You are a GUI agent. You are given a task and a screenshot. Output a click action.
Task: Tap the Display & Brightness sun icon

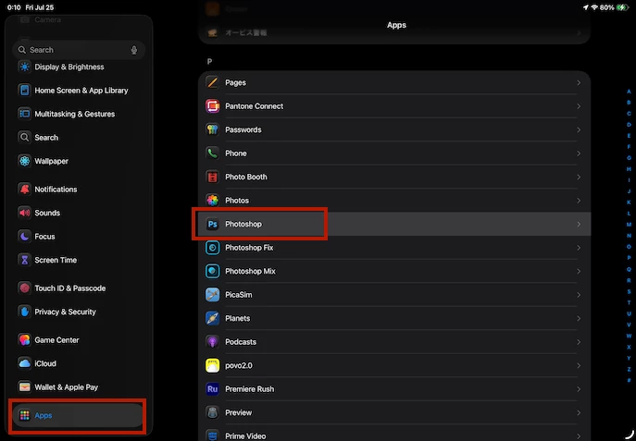[25, 67]
